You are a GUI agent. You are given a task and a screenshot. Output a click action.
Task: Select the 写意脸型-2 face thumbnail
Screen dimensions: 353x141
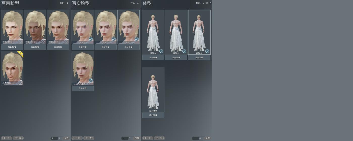(x=35, y=27)
